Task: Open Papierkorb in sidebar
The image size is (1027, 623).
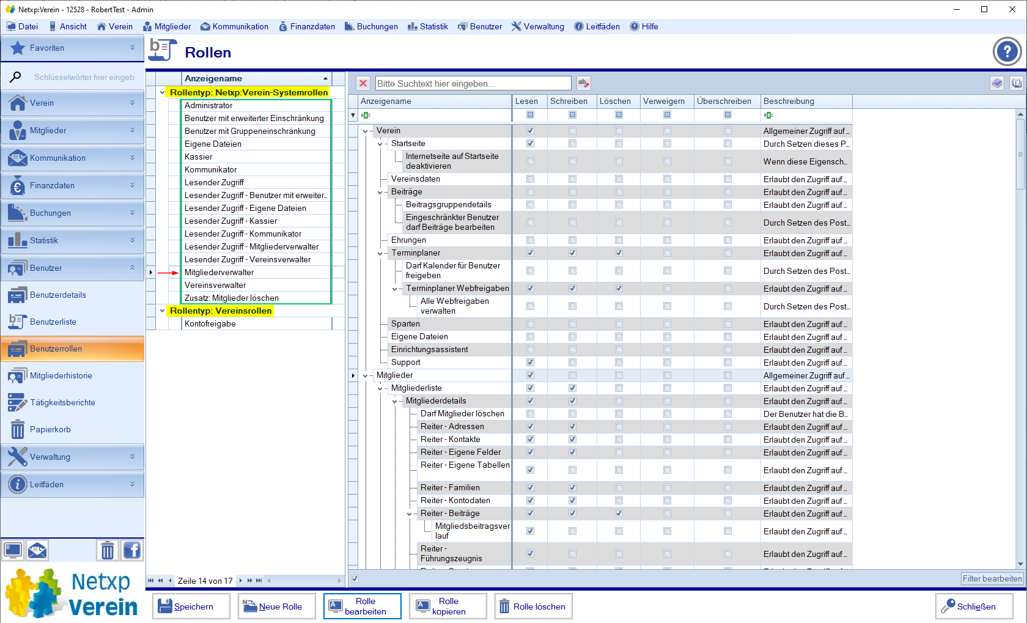Action: tap(72, 429)
